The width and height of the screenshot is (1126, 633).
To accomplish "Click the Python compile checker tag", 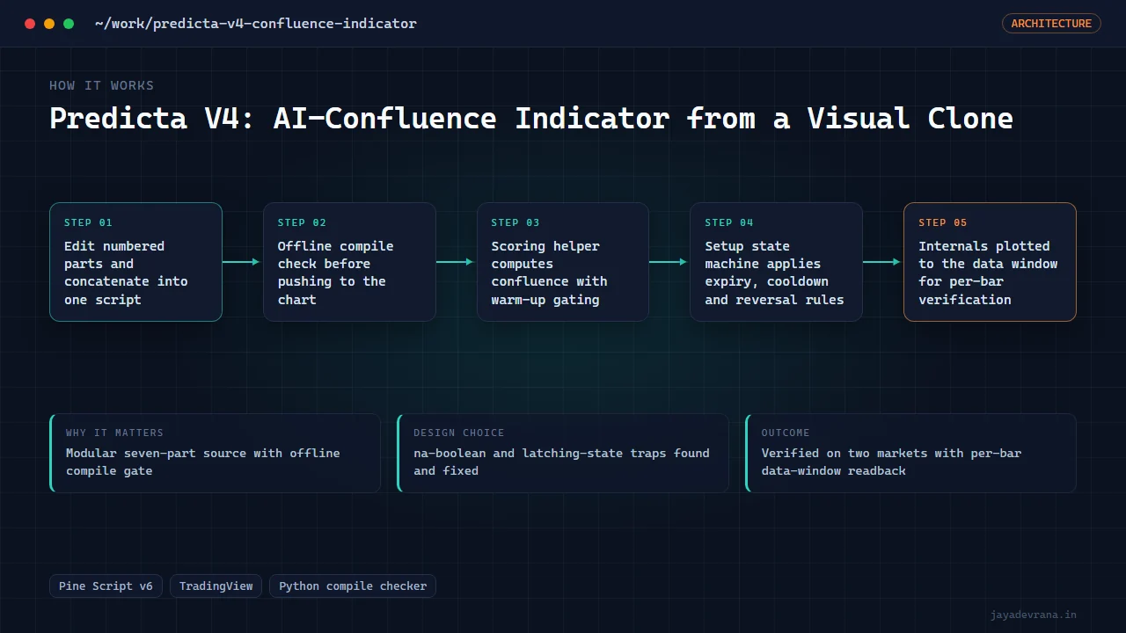I will coord(353,586).
